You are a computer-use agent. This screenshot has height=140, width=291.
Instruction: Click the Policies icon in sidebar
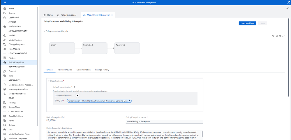click(x=5, y=58)
